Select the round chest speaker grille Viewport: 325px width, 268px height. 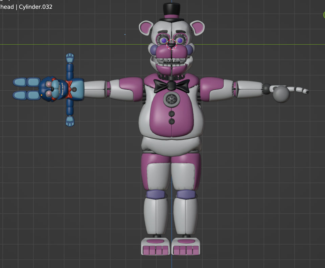tap(171, 99)
